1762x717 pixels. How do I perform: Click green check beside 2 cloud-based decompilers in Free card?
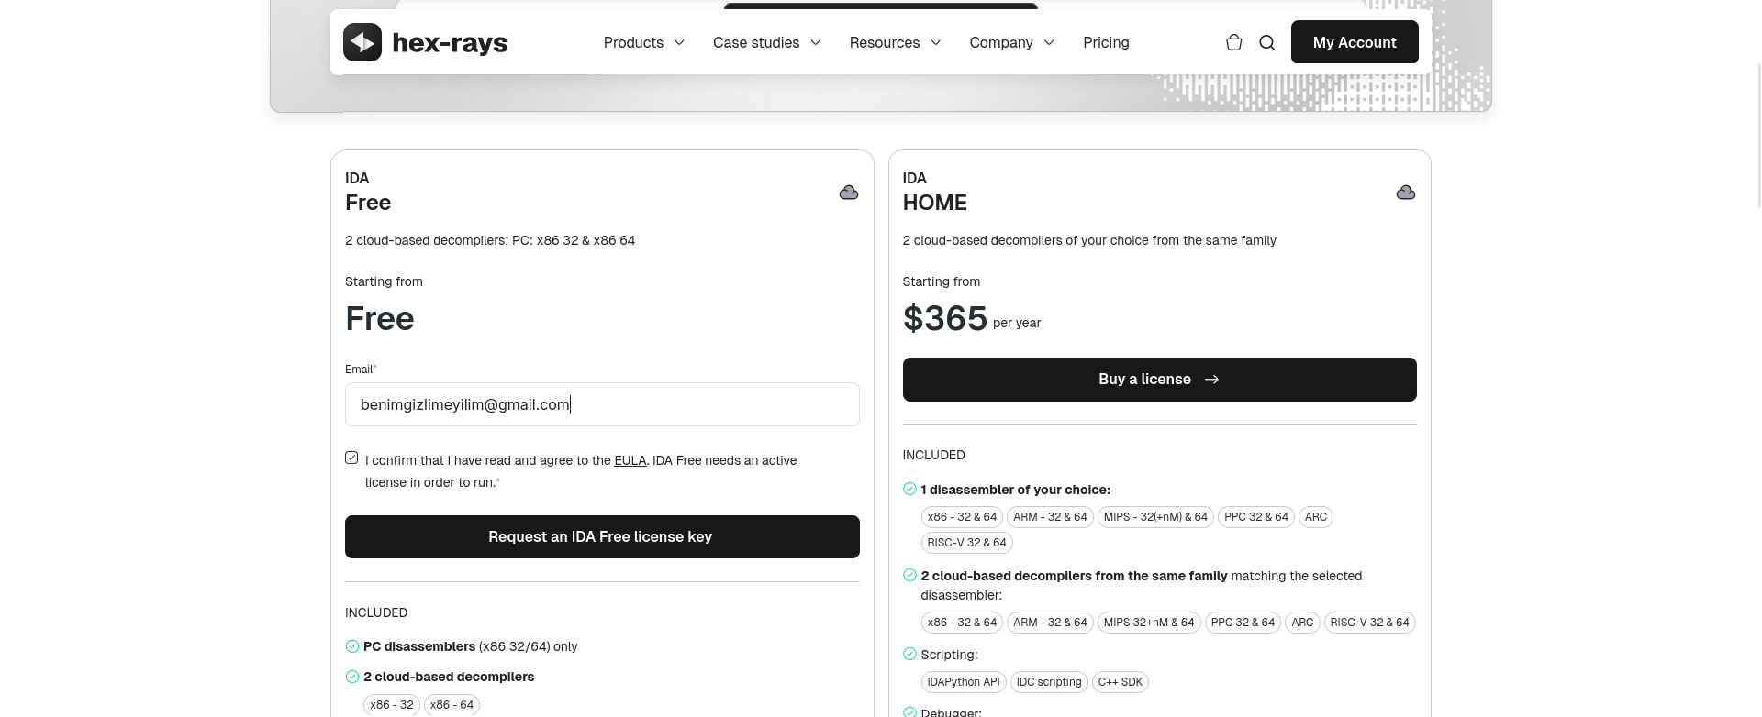352,677
